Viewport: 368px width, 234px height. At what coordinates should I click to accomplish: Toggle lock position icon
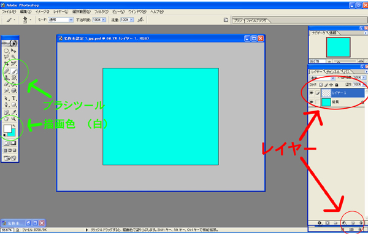(x=331, y=85)
